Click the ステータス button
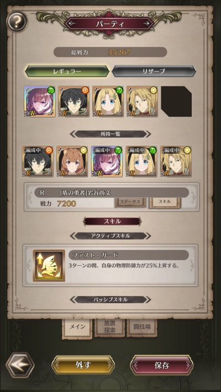 click(x=130, y=202)
